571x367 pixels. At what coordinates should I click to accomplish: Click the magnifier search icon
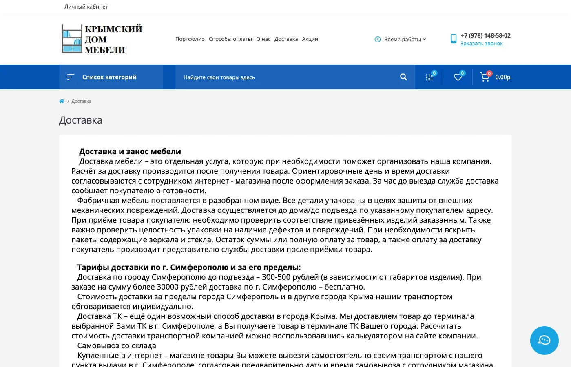point(403,77)
